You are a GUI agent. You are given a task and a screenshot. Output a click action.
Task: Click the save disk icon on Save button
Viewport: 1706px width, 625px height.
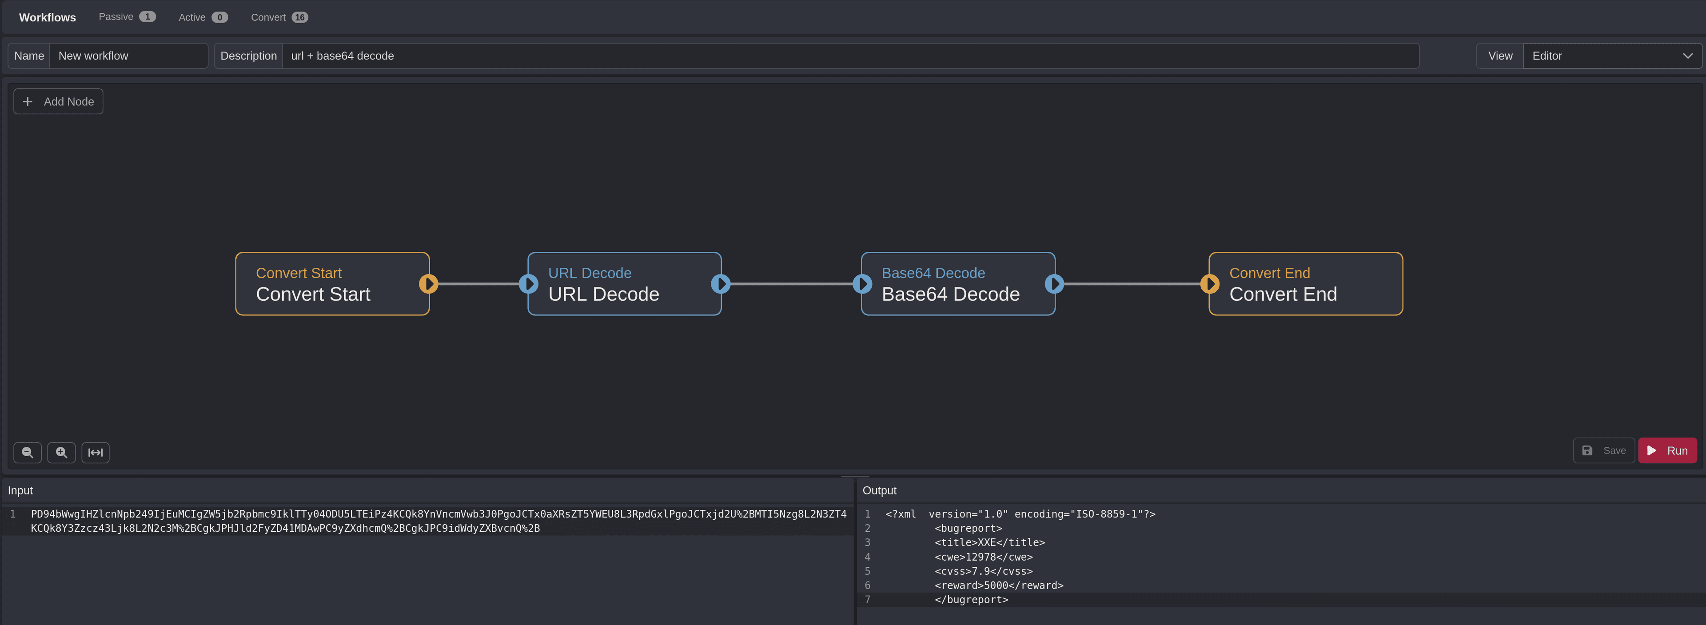(x=1587, y=450)
